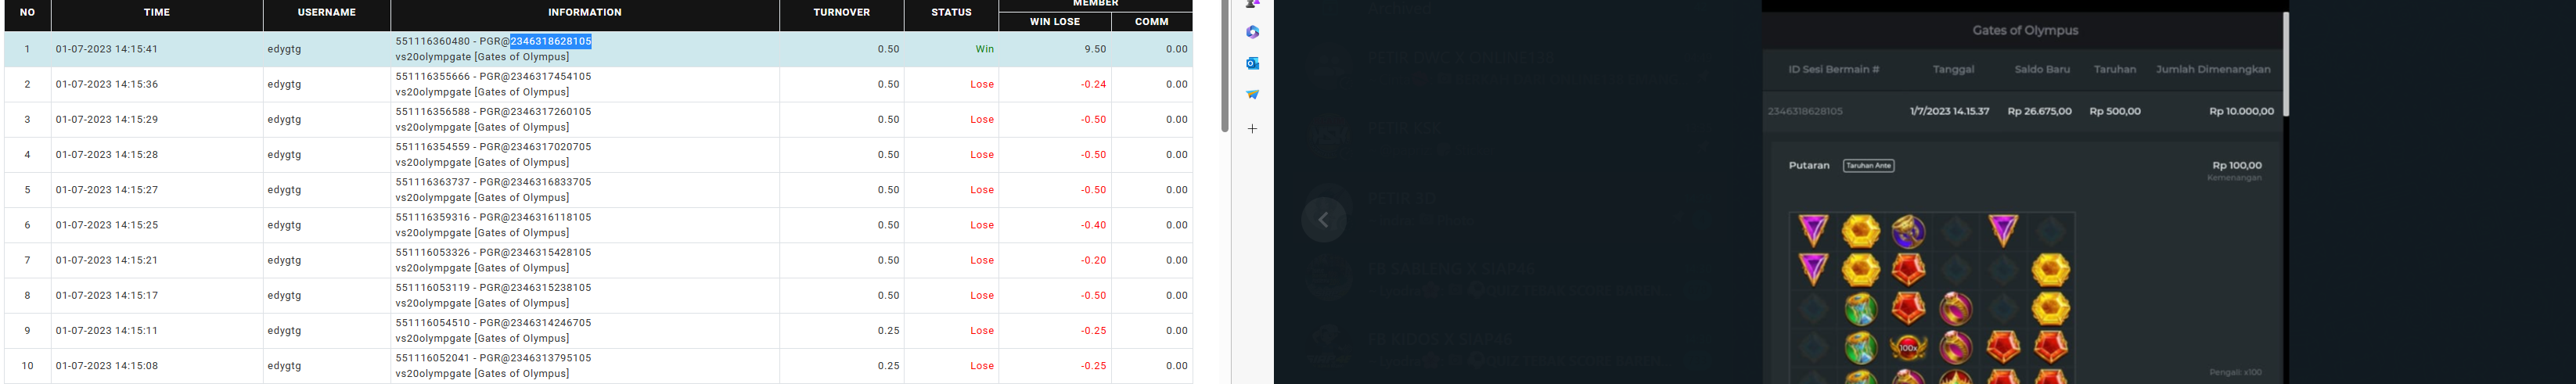Select time 01-07-2023 14:15:27
Screen dimensions: 2576x384
coord(107,190)
